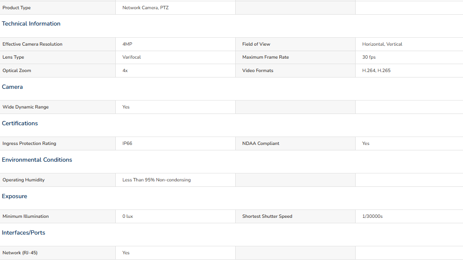This screenshot has width=463, height=266.
Task: Click the Effective Camera Resolution label
Action: click(x=32, y=44)
